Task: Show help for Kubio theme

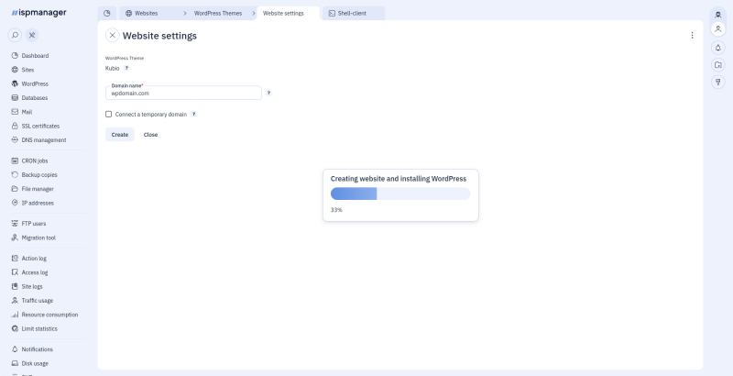Action: (x=126, y=68)
